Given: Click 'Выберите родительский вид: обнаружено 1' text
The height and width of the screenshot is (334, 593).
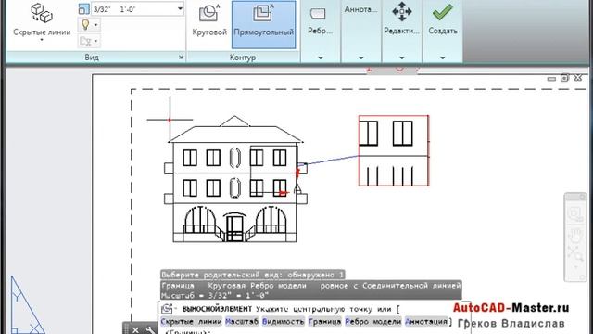Looking at the screenshot, I should [252, 275].
